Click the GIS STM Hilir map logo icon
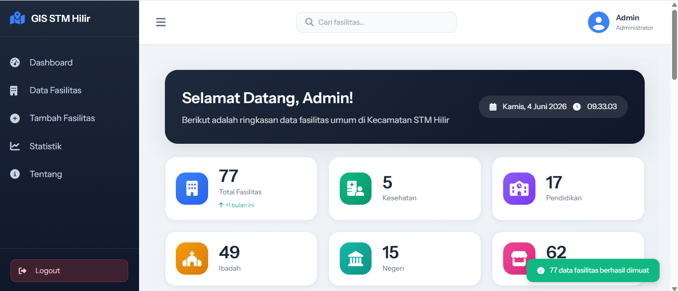Image resolution: width=678 pixels, height=291 pixels. (x=17, y=18)
